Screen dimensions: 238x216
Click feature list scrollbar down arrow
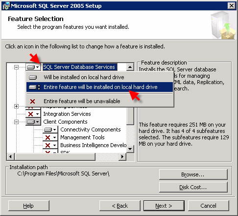click(x=130, y=149)
